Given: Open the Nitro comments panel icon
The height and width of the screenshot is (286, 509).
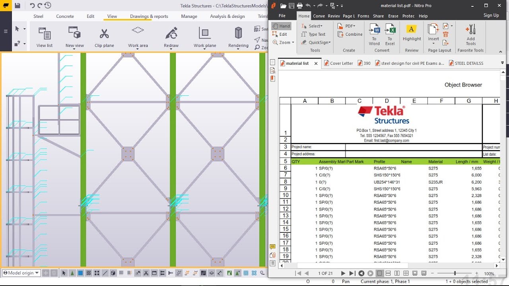Looking at the screenshot, I should point(272,247).
